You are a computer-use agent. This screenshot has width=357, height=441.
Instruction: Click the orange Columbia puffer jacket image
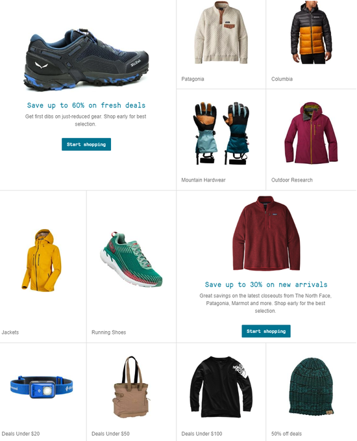pyautogui.click(x=312, y=33)
